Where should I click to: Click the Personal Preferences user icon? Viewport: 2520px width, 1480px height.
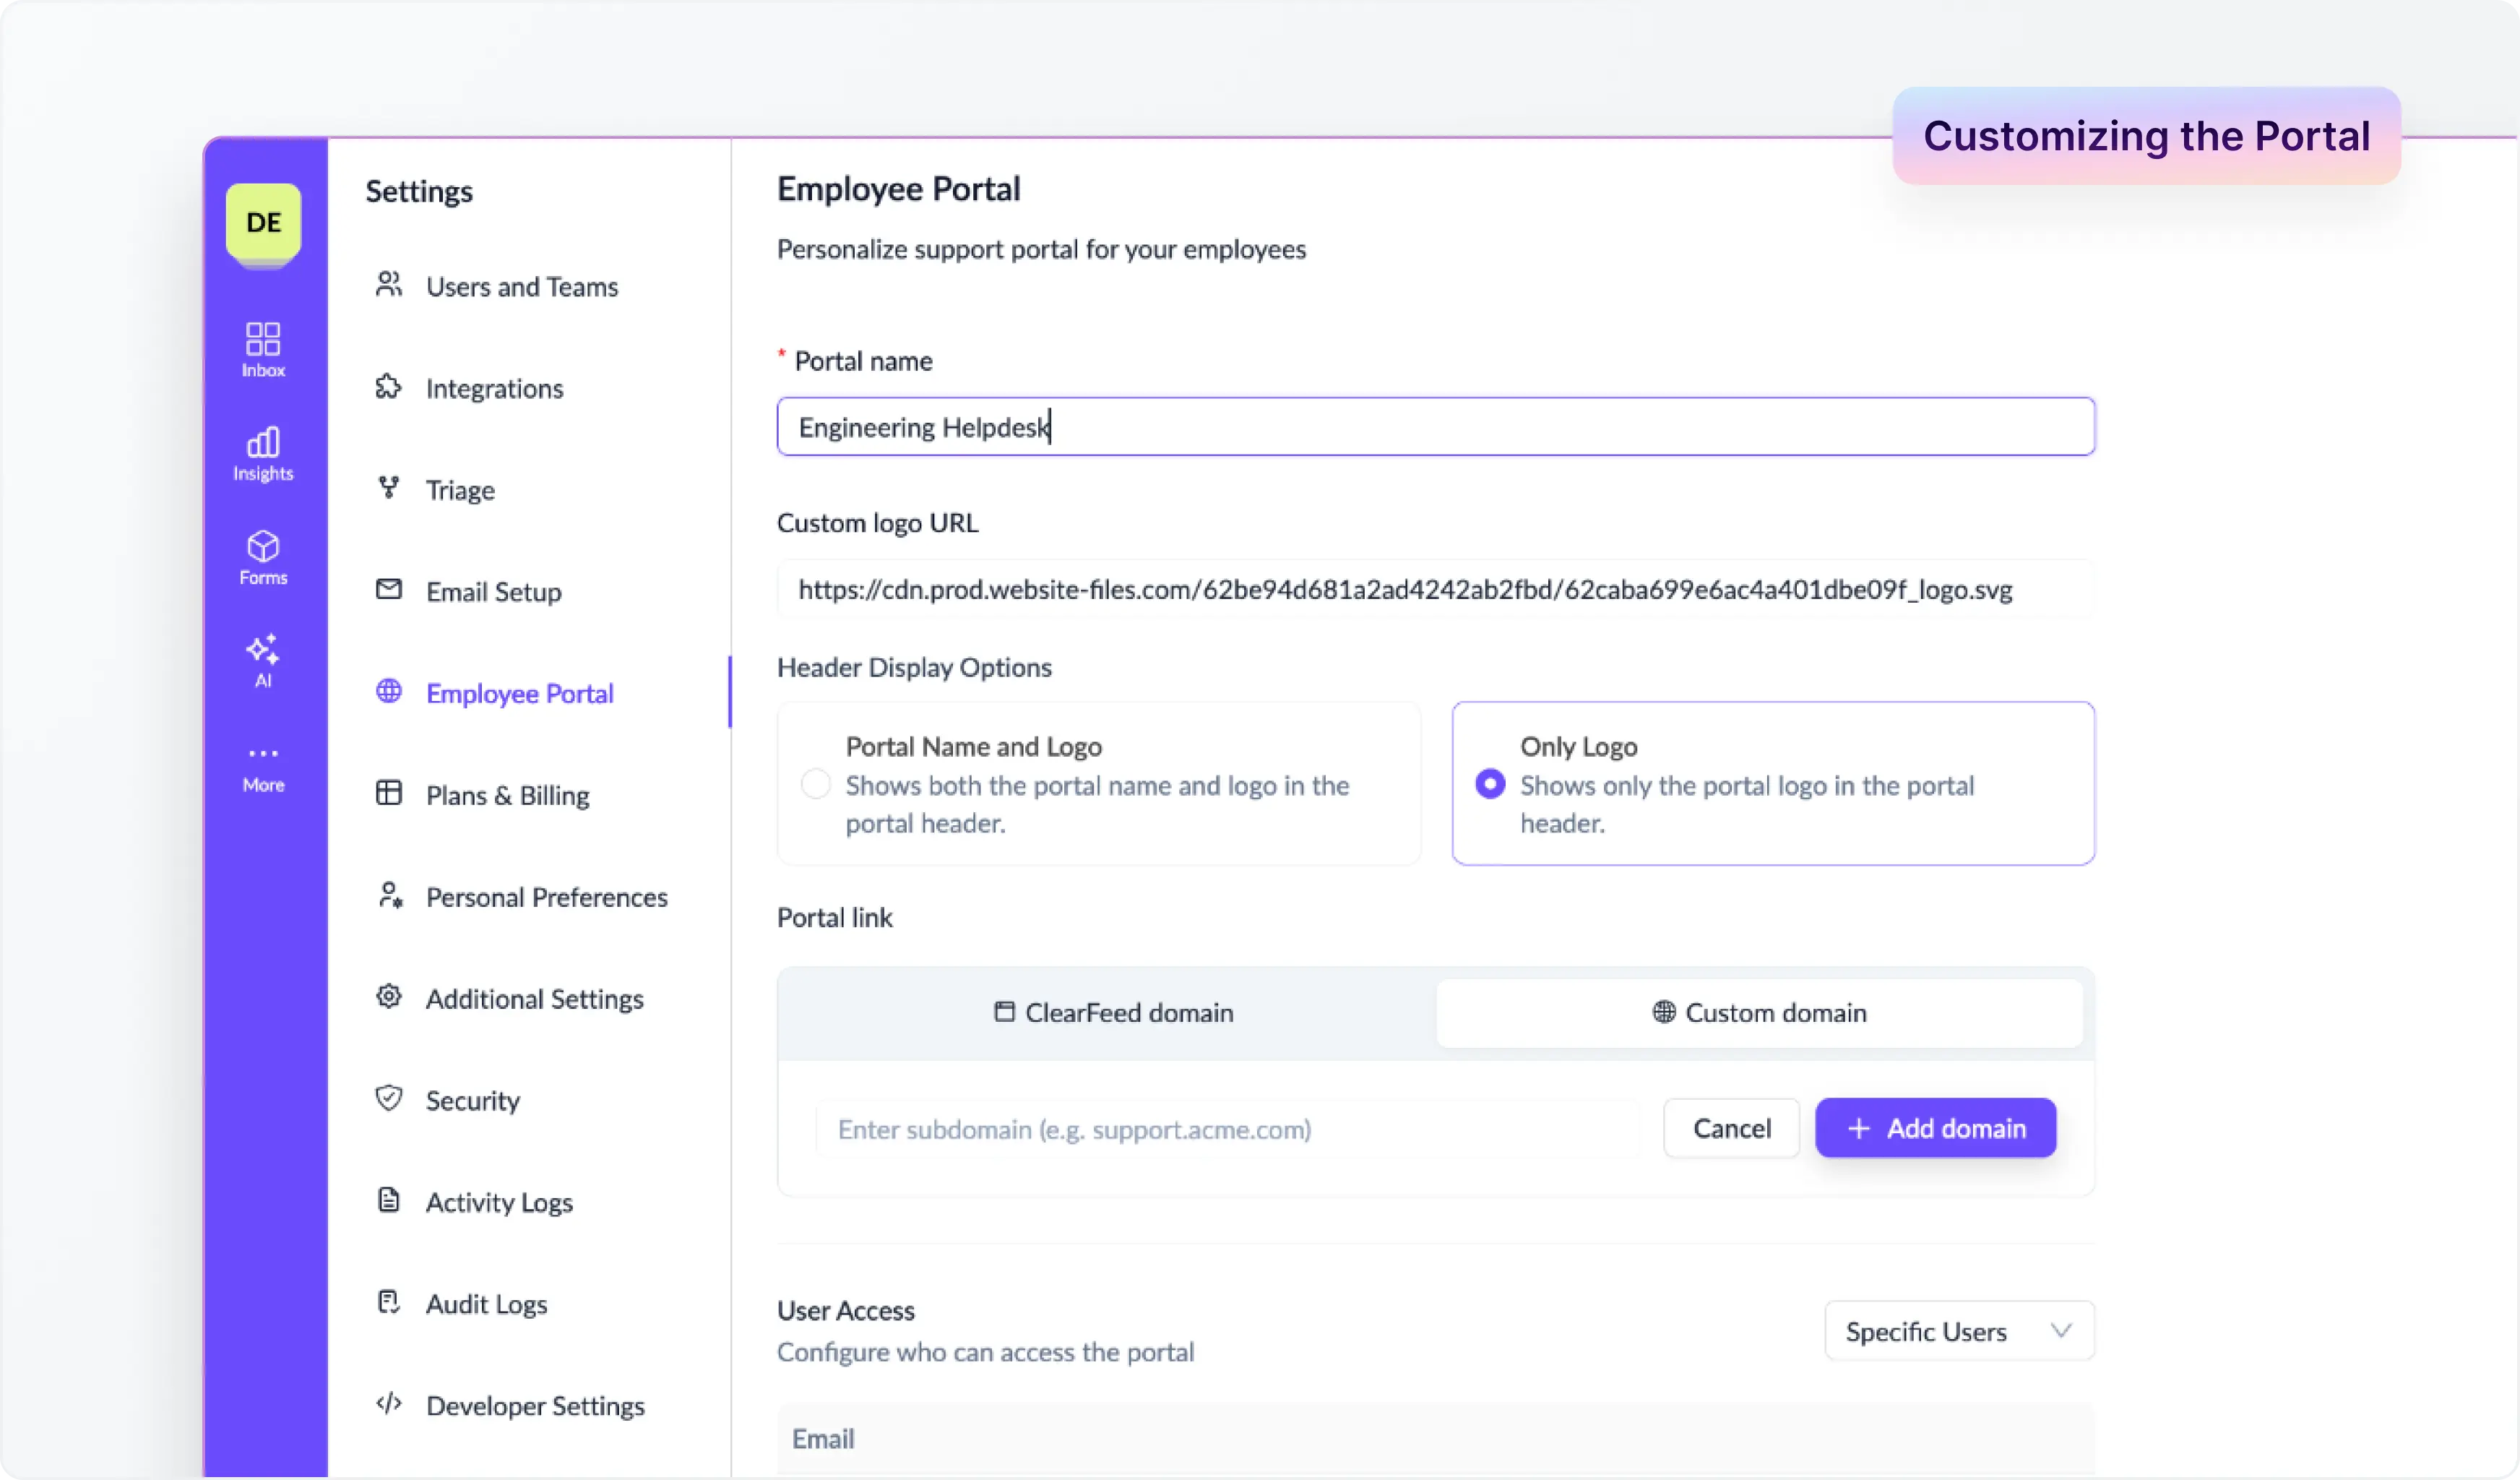(389, 895)
